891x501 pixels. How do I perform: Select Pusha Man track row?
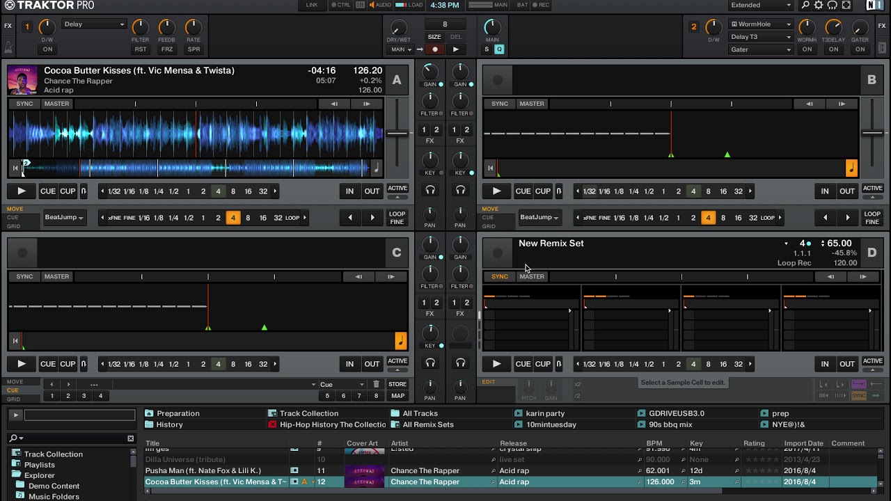click(511, 471)
